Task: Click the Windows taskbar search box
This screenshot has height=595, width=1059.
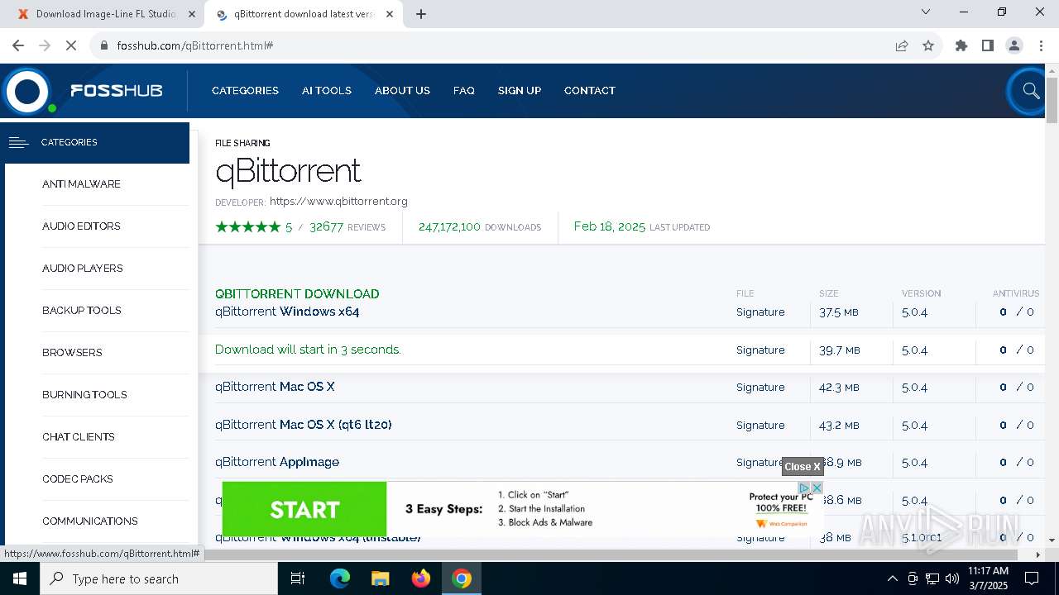Action: point(159,578)
